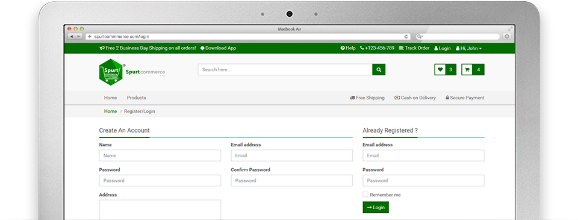
Task: Click the phone number +123-456-789
Action: pyautogui.click(x=377, y=48)
